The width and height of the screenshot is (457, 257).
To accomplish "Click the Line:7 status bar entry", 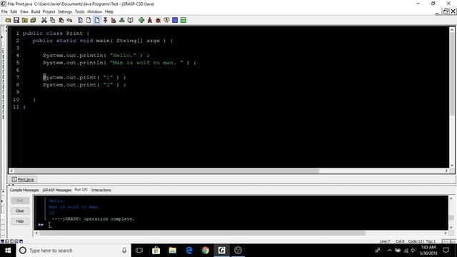I will point(385,241).
